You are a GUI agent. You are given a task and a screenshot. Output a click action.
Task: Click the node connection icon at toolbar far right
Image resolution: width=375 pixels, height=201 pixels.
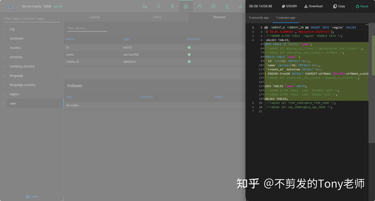coord(241,6)
